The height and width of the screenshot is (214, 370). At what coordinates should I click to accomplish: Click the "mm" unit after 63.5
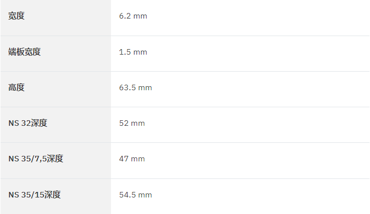point(145,88)
